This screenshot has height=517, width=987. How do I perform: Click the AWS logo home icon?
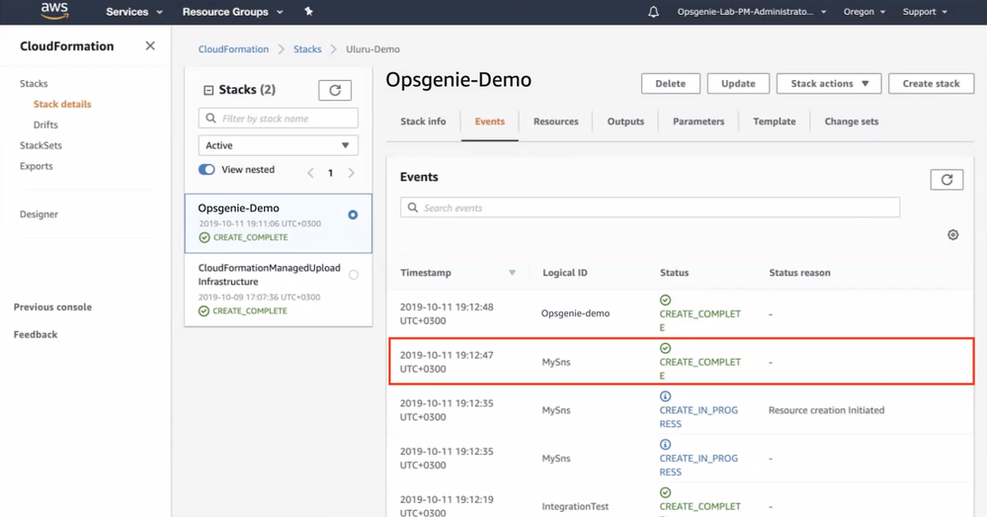54,12
